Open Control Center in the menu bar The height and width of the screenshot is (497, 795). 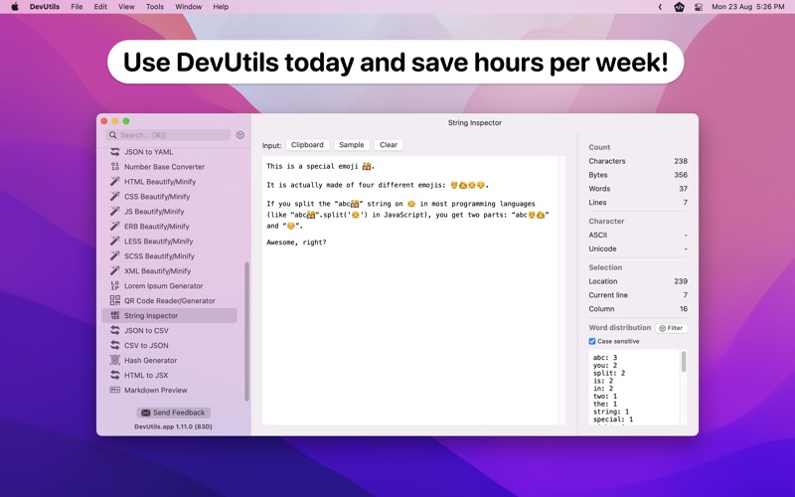699,7
